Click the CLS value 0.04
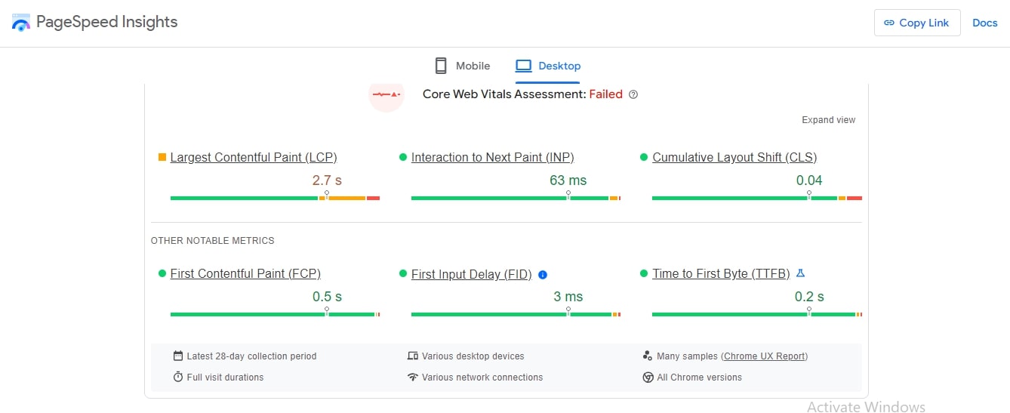The height and width of the screenshot is (413, 1010). tap(809, 180)
